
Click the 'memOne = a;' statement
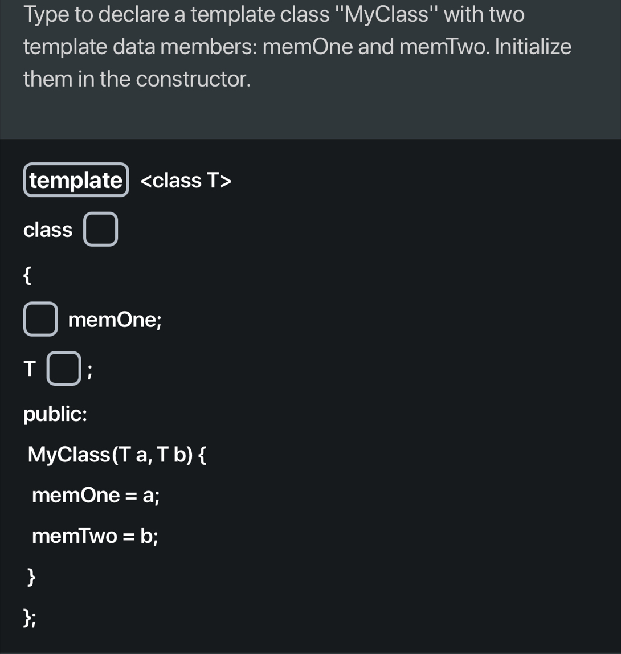96,496
